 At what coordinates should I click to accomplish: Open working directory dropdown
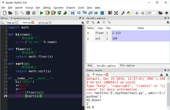[156, 13]
